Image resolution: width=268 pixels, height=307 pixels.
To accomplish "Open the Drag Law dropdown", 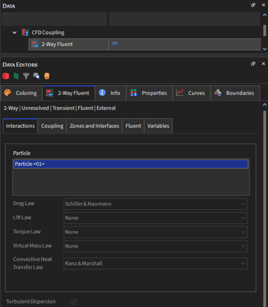I will point(156,204).
